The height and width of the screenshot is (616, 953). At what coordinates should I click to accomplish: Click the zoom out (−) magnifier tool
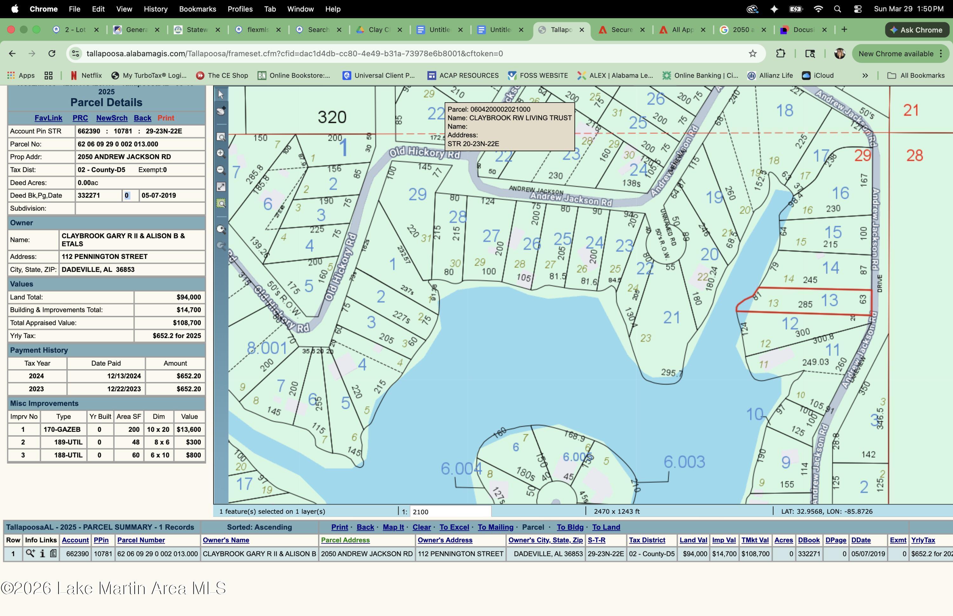(x=221, y=170)
